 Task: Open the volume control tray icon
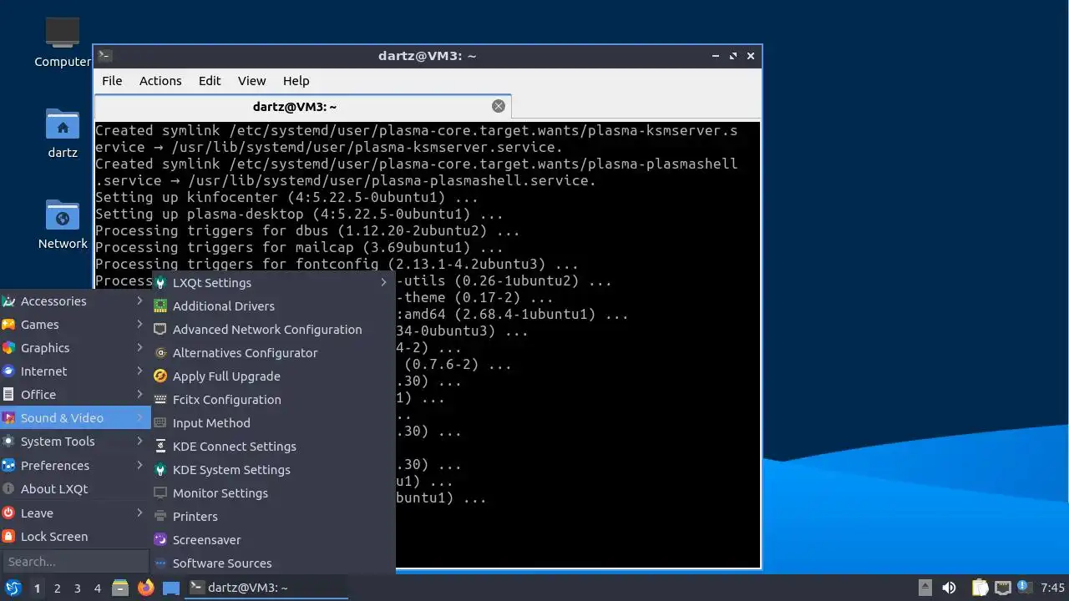pyautogui.click(x=949, y=588)
